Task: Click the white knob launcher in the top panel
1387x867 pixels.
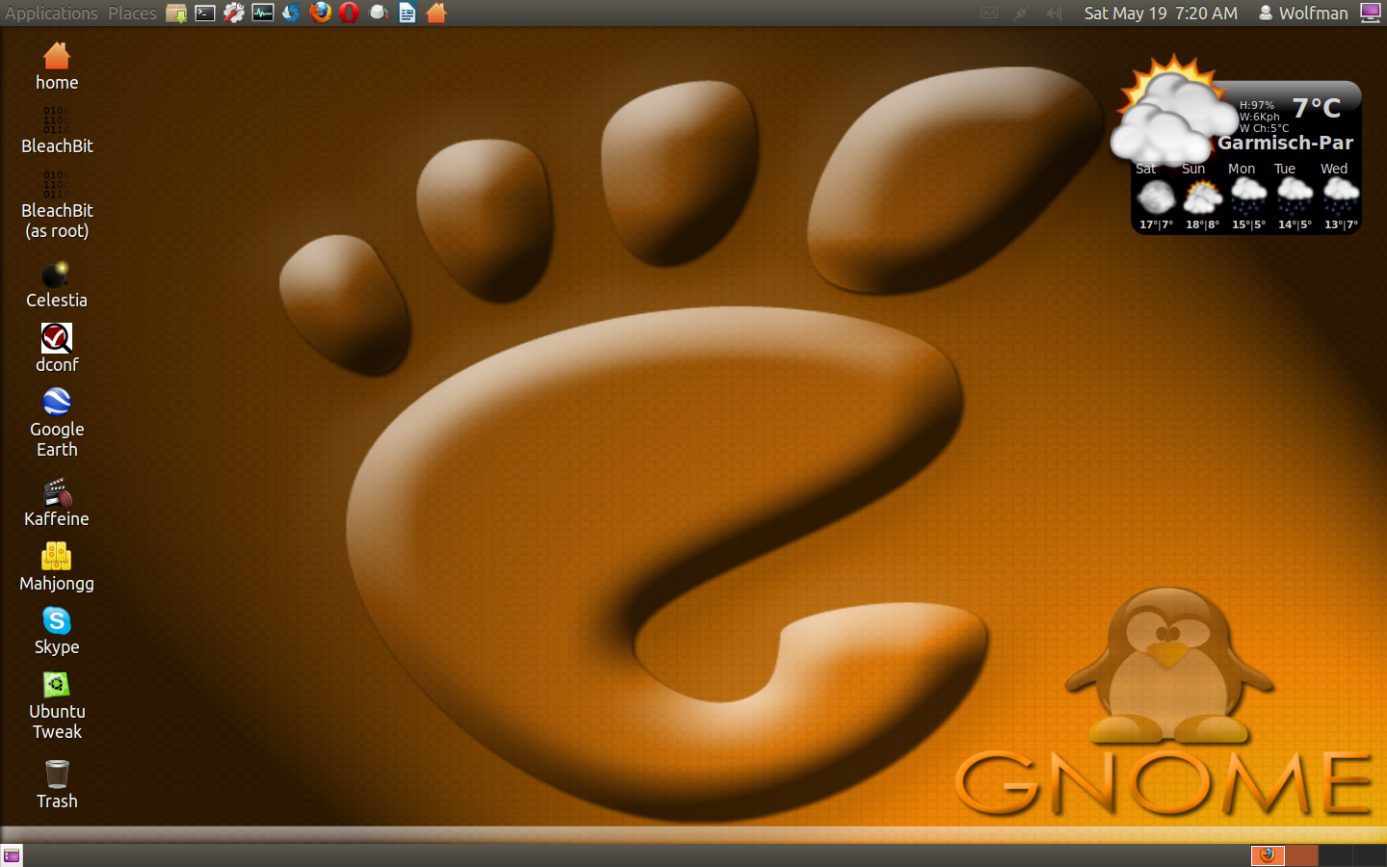Action: click(x=379, y=13)
